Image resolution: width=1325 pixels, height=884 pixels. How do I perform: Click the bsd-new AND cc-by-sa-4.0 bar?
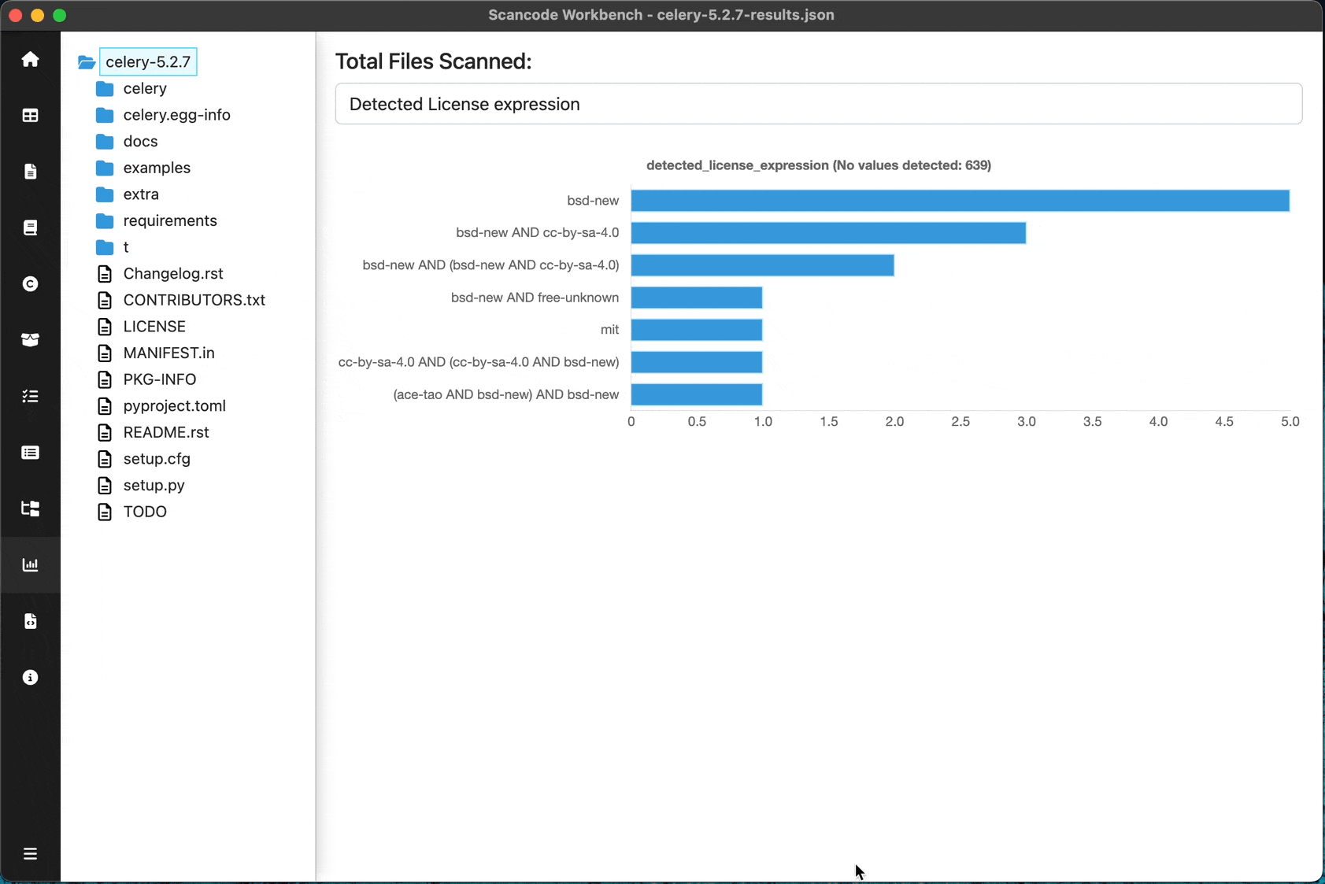828,233
